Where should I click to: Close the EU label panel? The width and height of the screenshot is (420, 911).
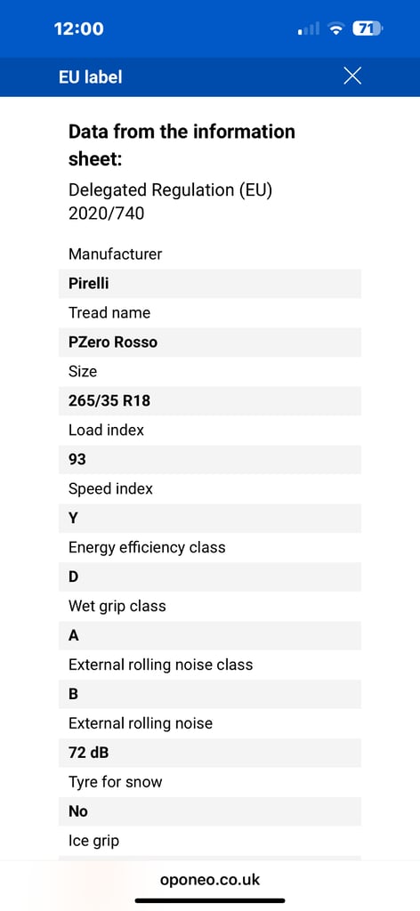352,77
